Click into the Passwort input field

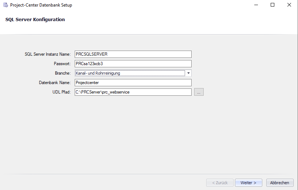133,64
